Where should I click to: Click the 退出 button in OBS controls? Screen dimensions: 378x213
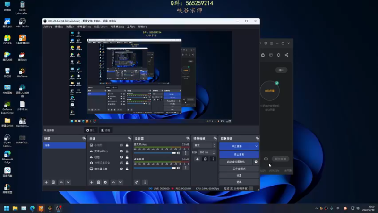pyautogui.click(x=239, y=182)
